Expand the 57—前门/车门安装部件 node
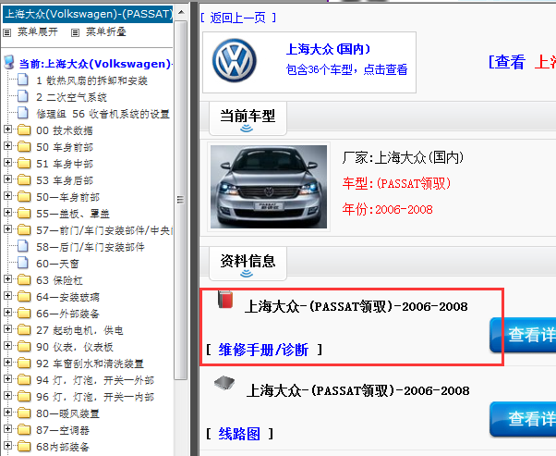Screen dimensions: 556x456 [7, 229]
